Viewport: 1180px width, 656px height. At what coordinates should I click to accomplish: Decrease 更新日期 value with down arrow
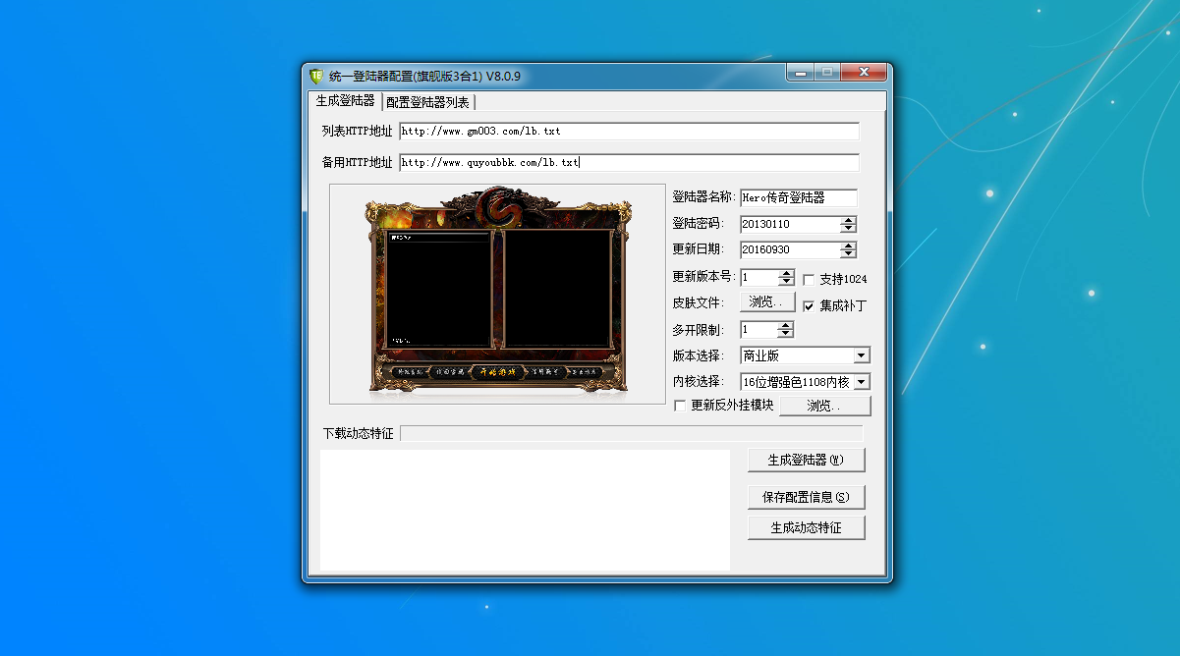849,254
